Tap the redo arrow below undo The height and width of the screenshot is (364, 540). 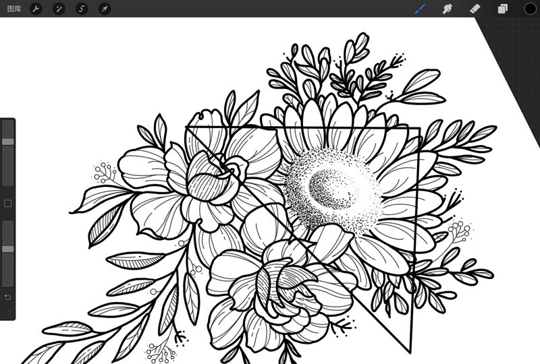pos(8,313)
